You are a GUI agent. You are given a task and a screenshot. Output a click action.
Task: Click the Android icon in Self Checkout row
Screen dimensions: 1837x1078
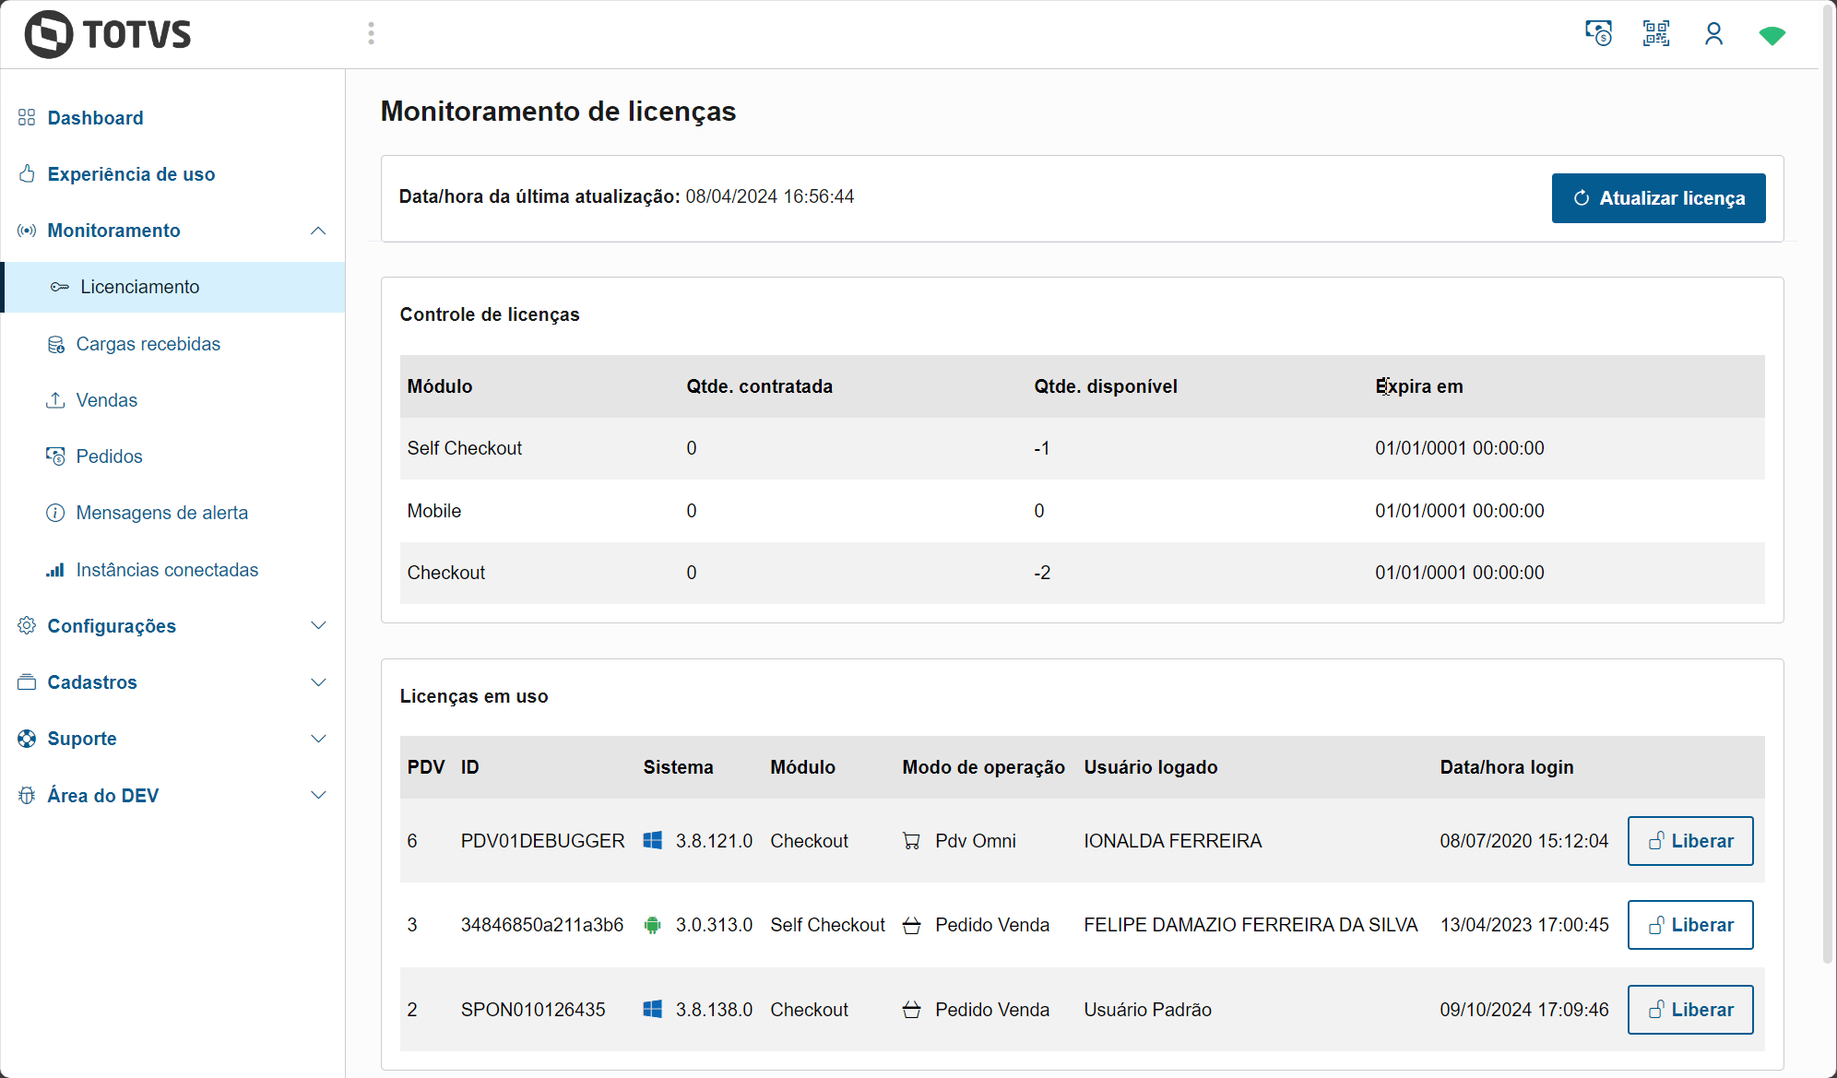(652, 925)
